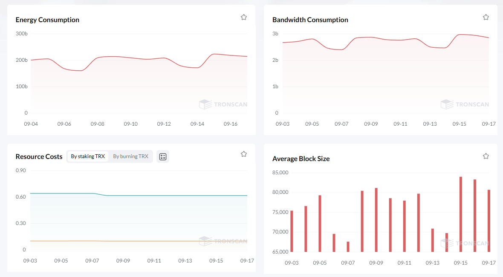Select the 09-15 bar in Average Block Size

461,214
